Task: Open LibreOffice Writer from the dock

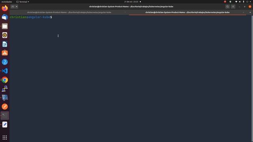Action: click(5, 44)
